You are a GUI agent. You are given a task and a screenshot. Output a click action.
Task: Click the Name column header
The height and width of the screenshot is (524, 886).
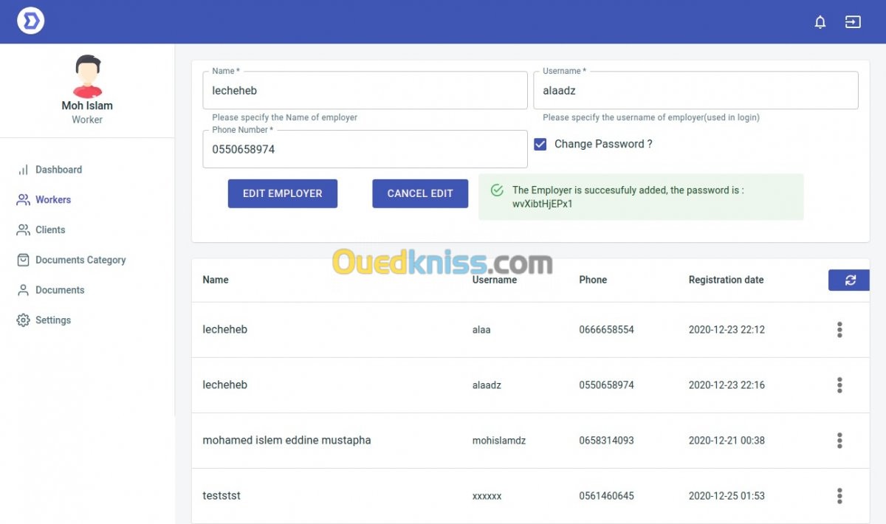[216, 280]
